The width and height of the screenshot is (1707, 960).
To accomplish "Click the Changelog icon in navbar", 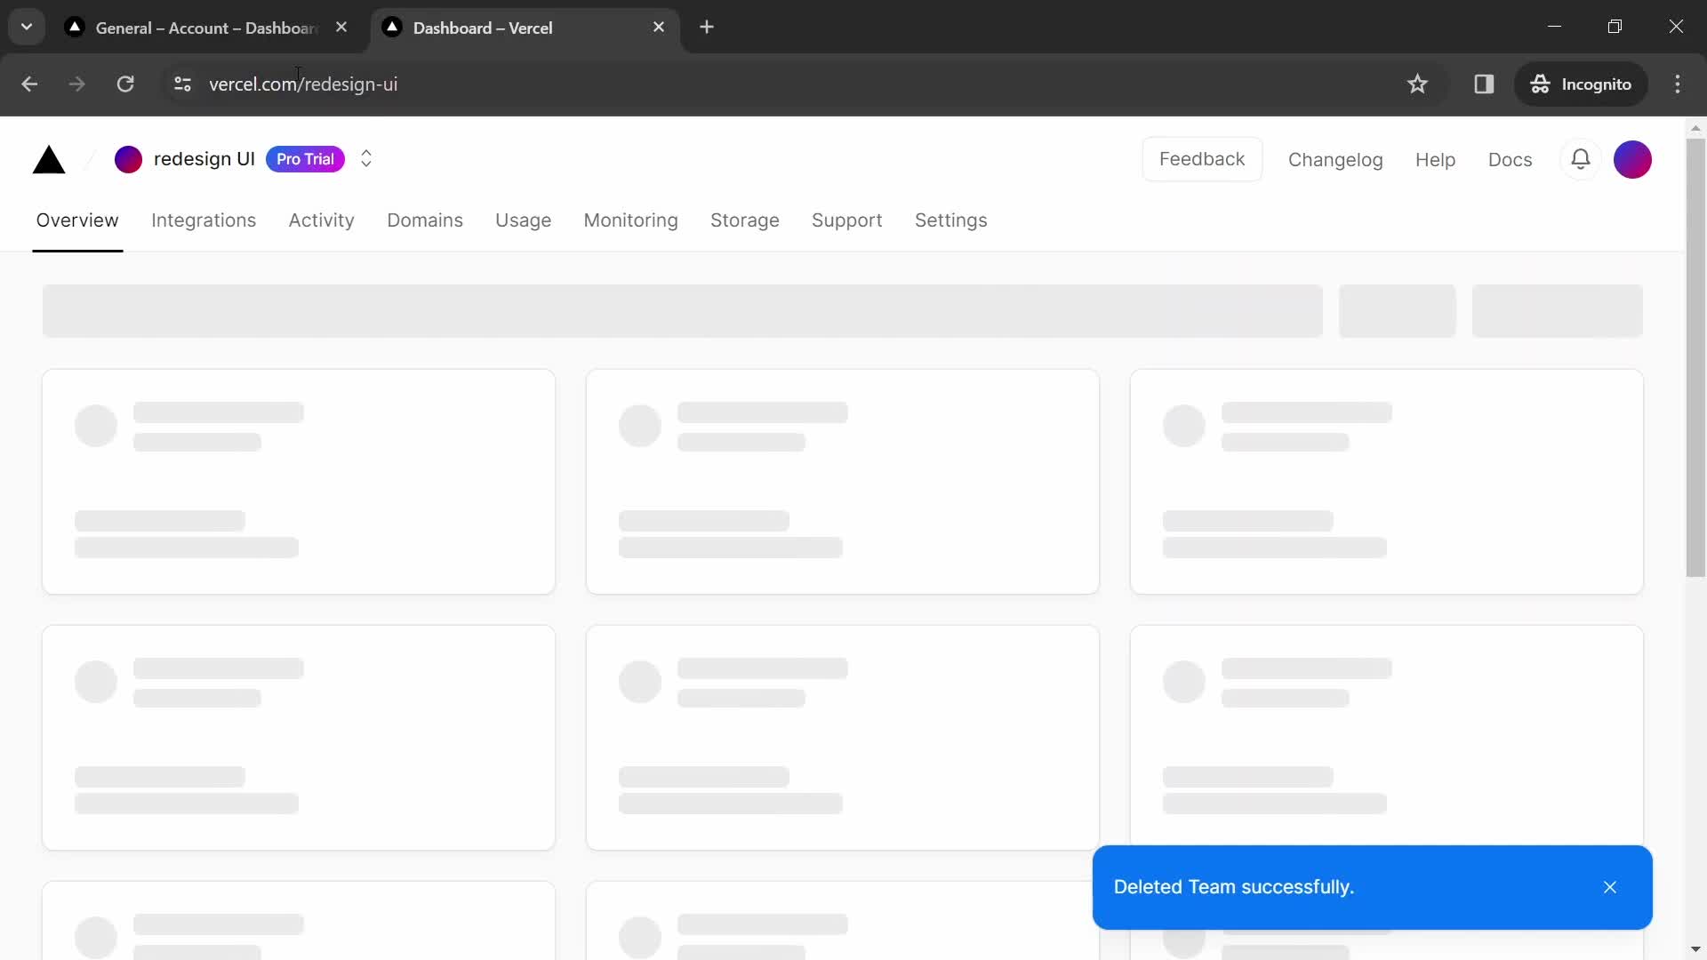I will point(1335,158).
